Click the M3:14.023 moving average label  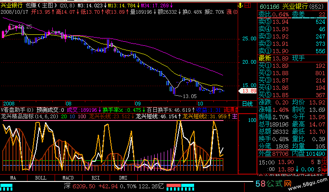click(92, 5)
